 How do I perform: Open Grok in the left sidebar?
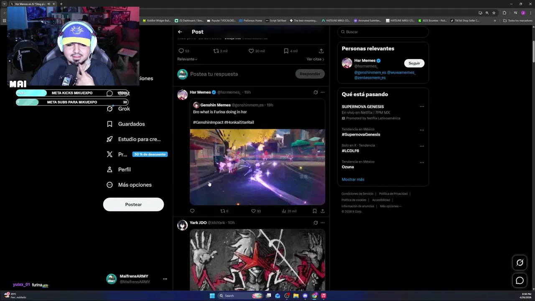118,109
